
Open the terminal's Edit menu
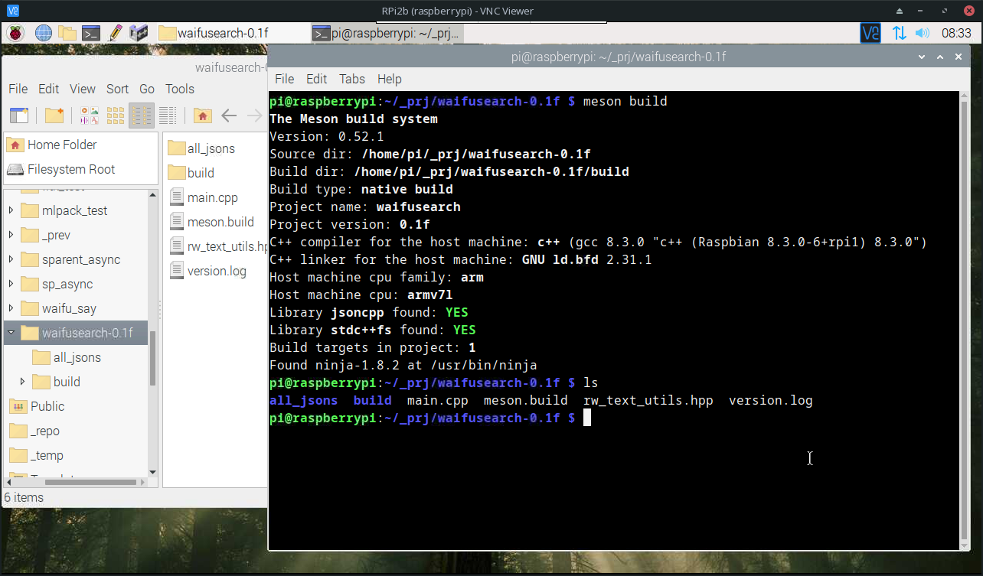click(316, 79)
